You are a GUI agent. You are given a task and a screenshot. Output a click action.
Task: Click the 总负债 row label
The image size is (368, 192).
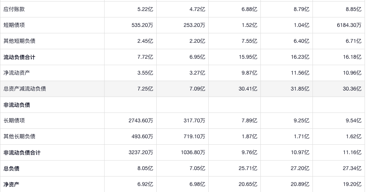point(11,169)
